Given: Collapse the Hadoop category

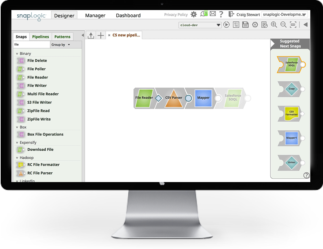Looking at the screenshot, I should [x=17, y=158].
